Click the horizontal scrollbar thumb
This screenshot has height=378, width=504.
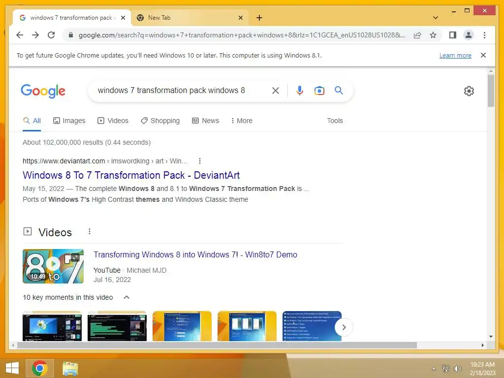[217, 345]
